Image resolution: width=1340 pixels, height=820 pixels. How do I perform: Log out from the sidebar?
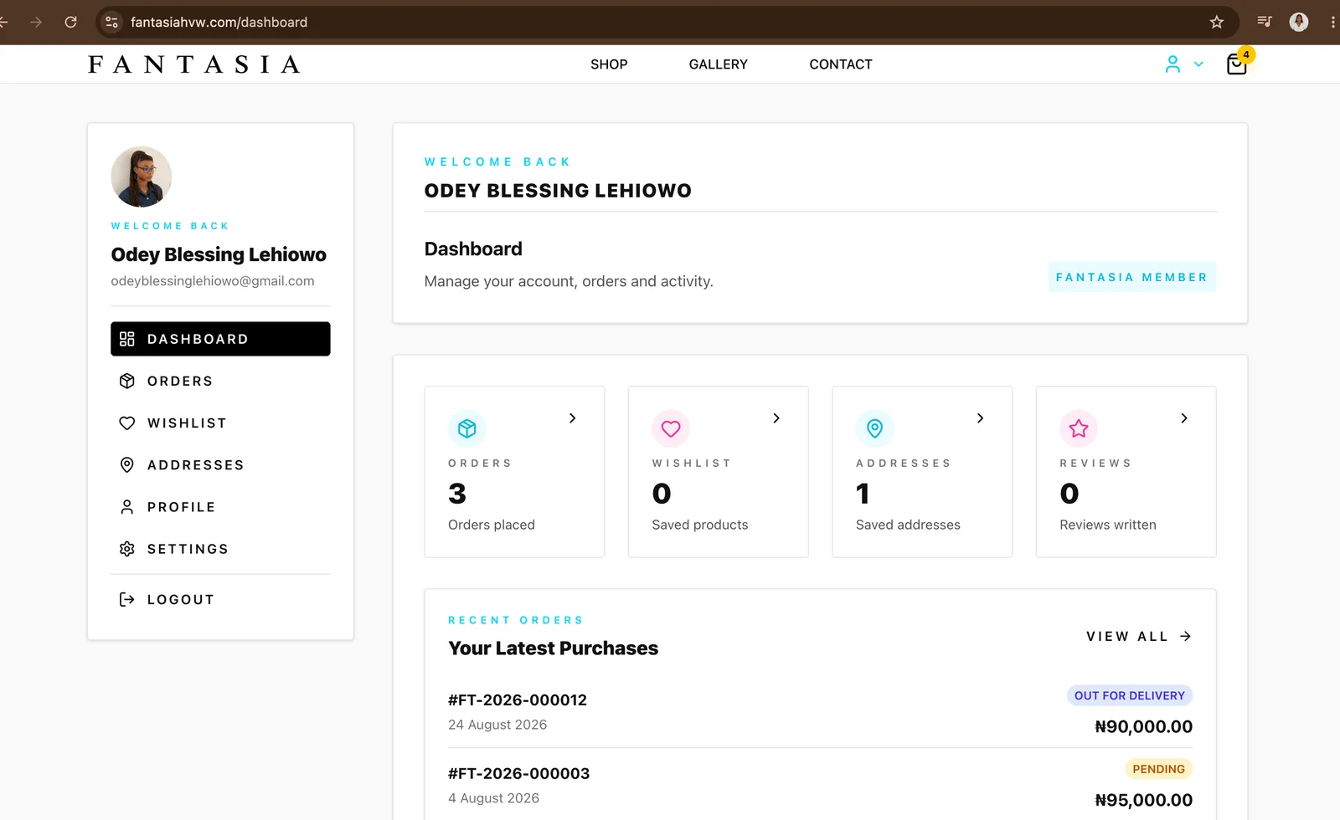click(220, 600)
